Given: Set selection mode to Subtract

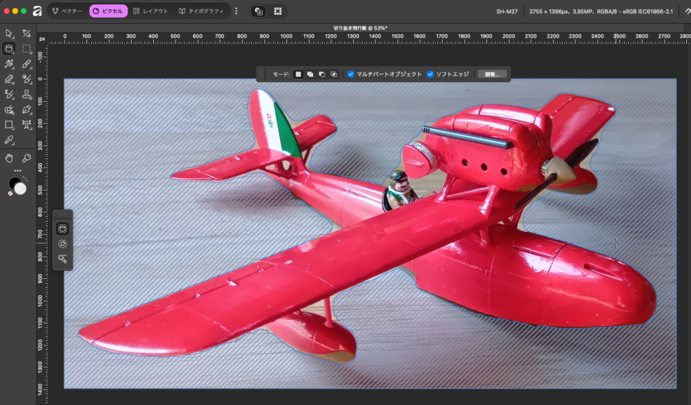Looking at the screenshot, I should click(322, 74).
